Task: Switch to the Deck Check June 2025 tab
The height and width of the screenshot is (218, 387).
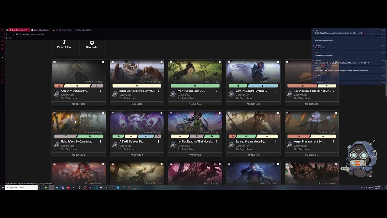Action: click(19, 30)
